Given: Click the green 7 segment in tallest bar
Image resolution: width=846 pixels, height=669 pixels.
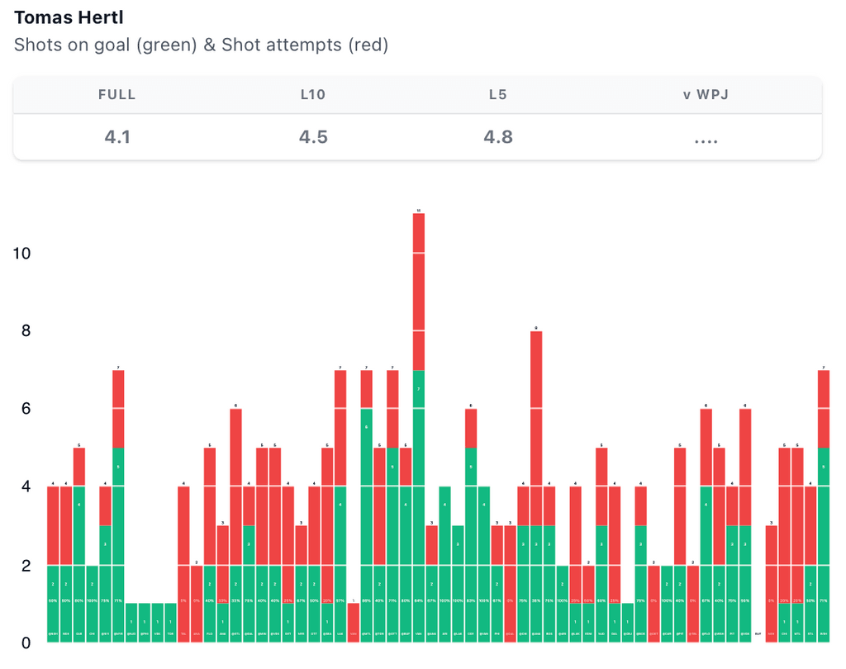Looking at the screenshot, I should [x=419, y=388].
